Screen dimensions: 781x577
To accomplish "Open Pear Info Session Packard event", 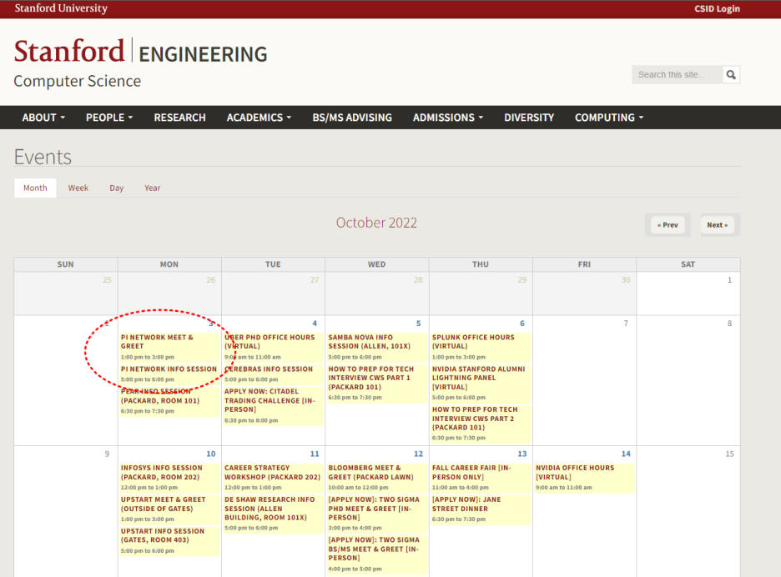I will point(160,396).
